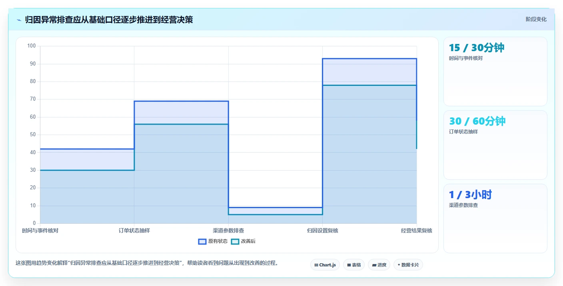Click the 时间与事件核对 card caption

click(x=466, y=58)
